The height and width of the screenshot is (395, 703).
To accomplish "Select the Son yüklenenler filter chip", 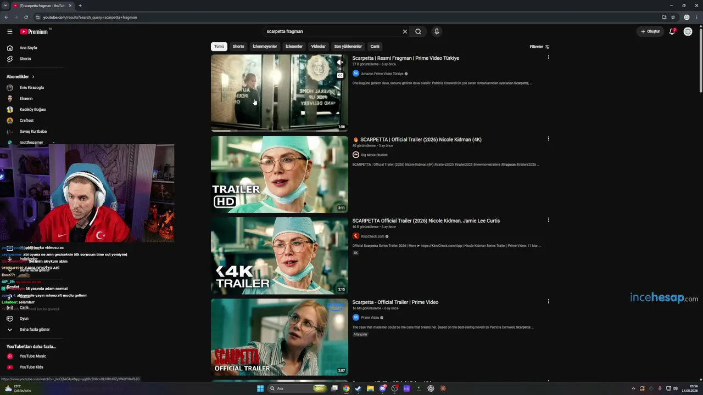I will pyautogui.click(x=348, y=47).
